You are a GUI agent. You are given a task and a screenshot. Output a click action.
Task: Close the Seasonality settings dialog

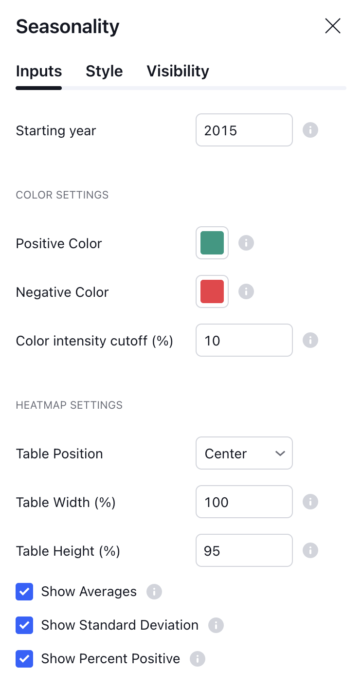tap(333, 26)
